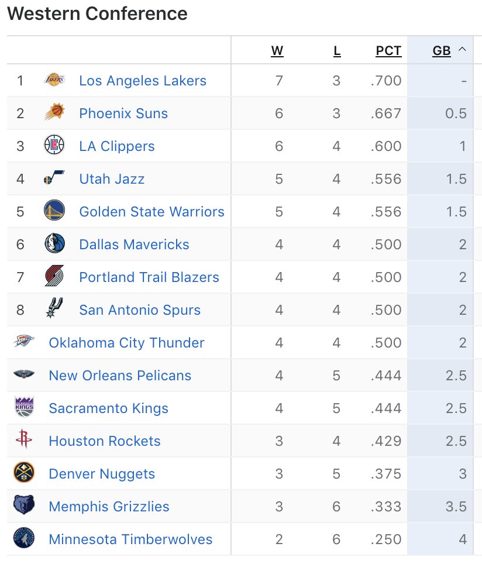The image size is (482, 564).
Task: Click the Portland Trail Blazers logo
Action: click(x=54, y=277)
